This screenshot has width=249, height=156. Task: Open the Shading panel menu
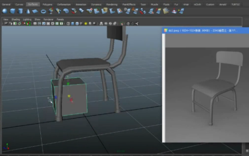tap(16, 19)
